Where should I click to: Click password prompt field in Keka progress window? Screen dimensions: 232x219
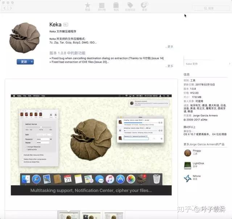pos(136,139)
